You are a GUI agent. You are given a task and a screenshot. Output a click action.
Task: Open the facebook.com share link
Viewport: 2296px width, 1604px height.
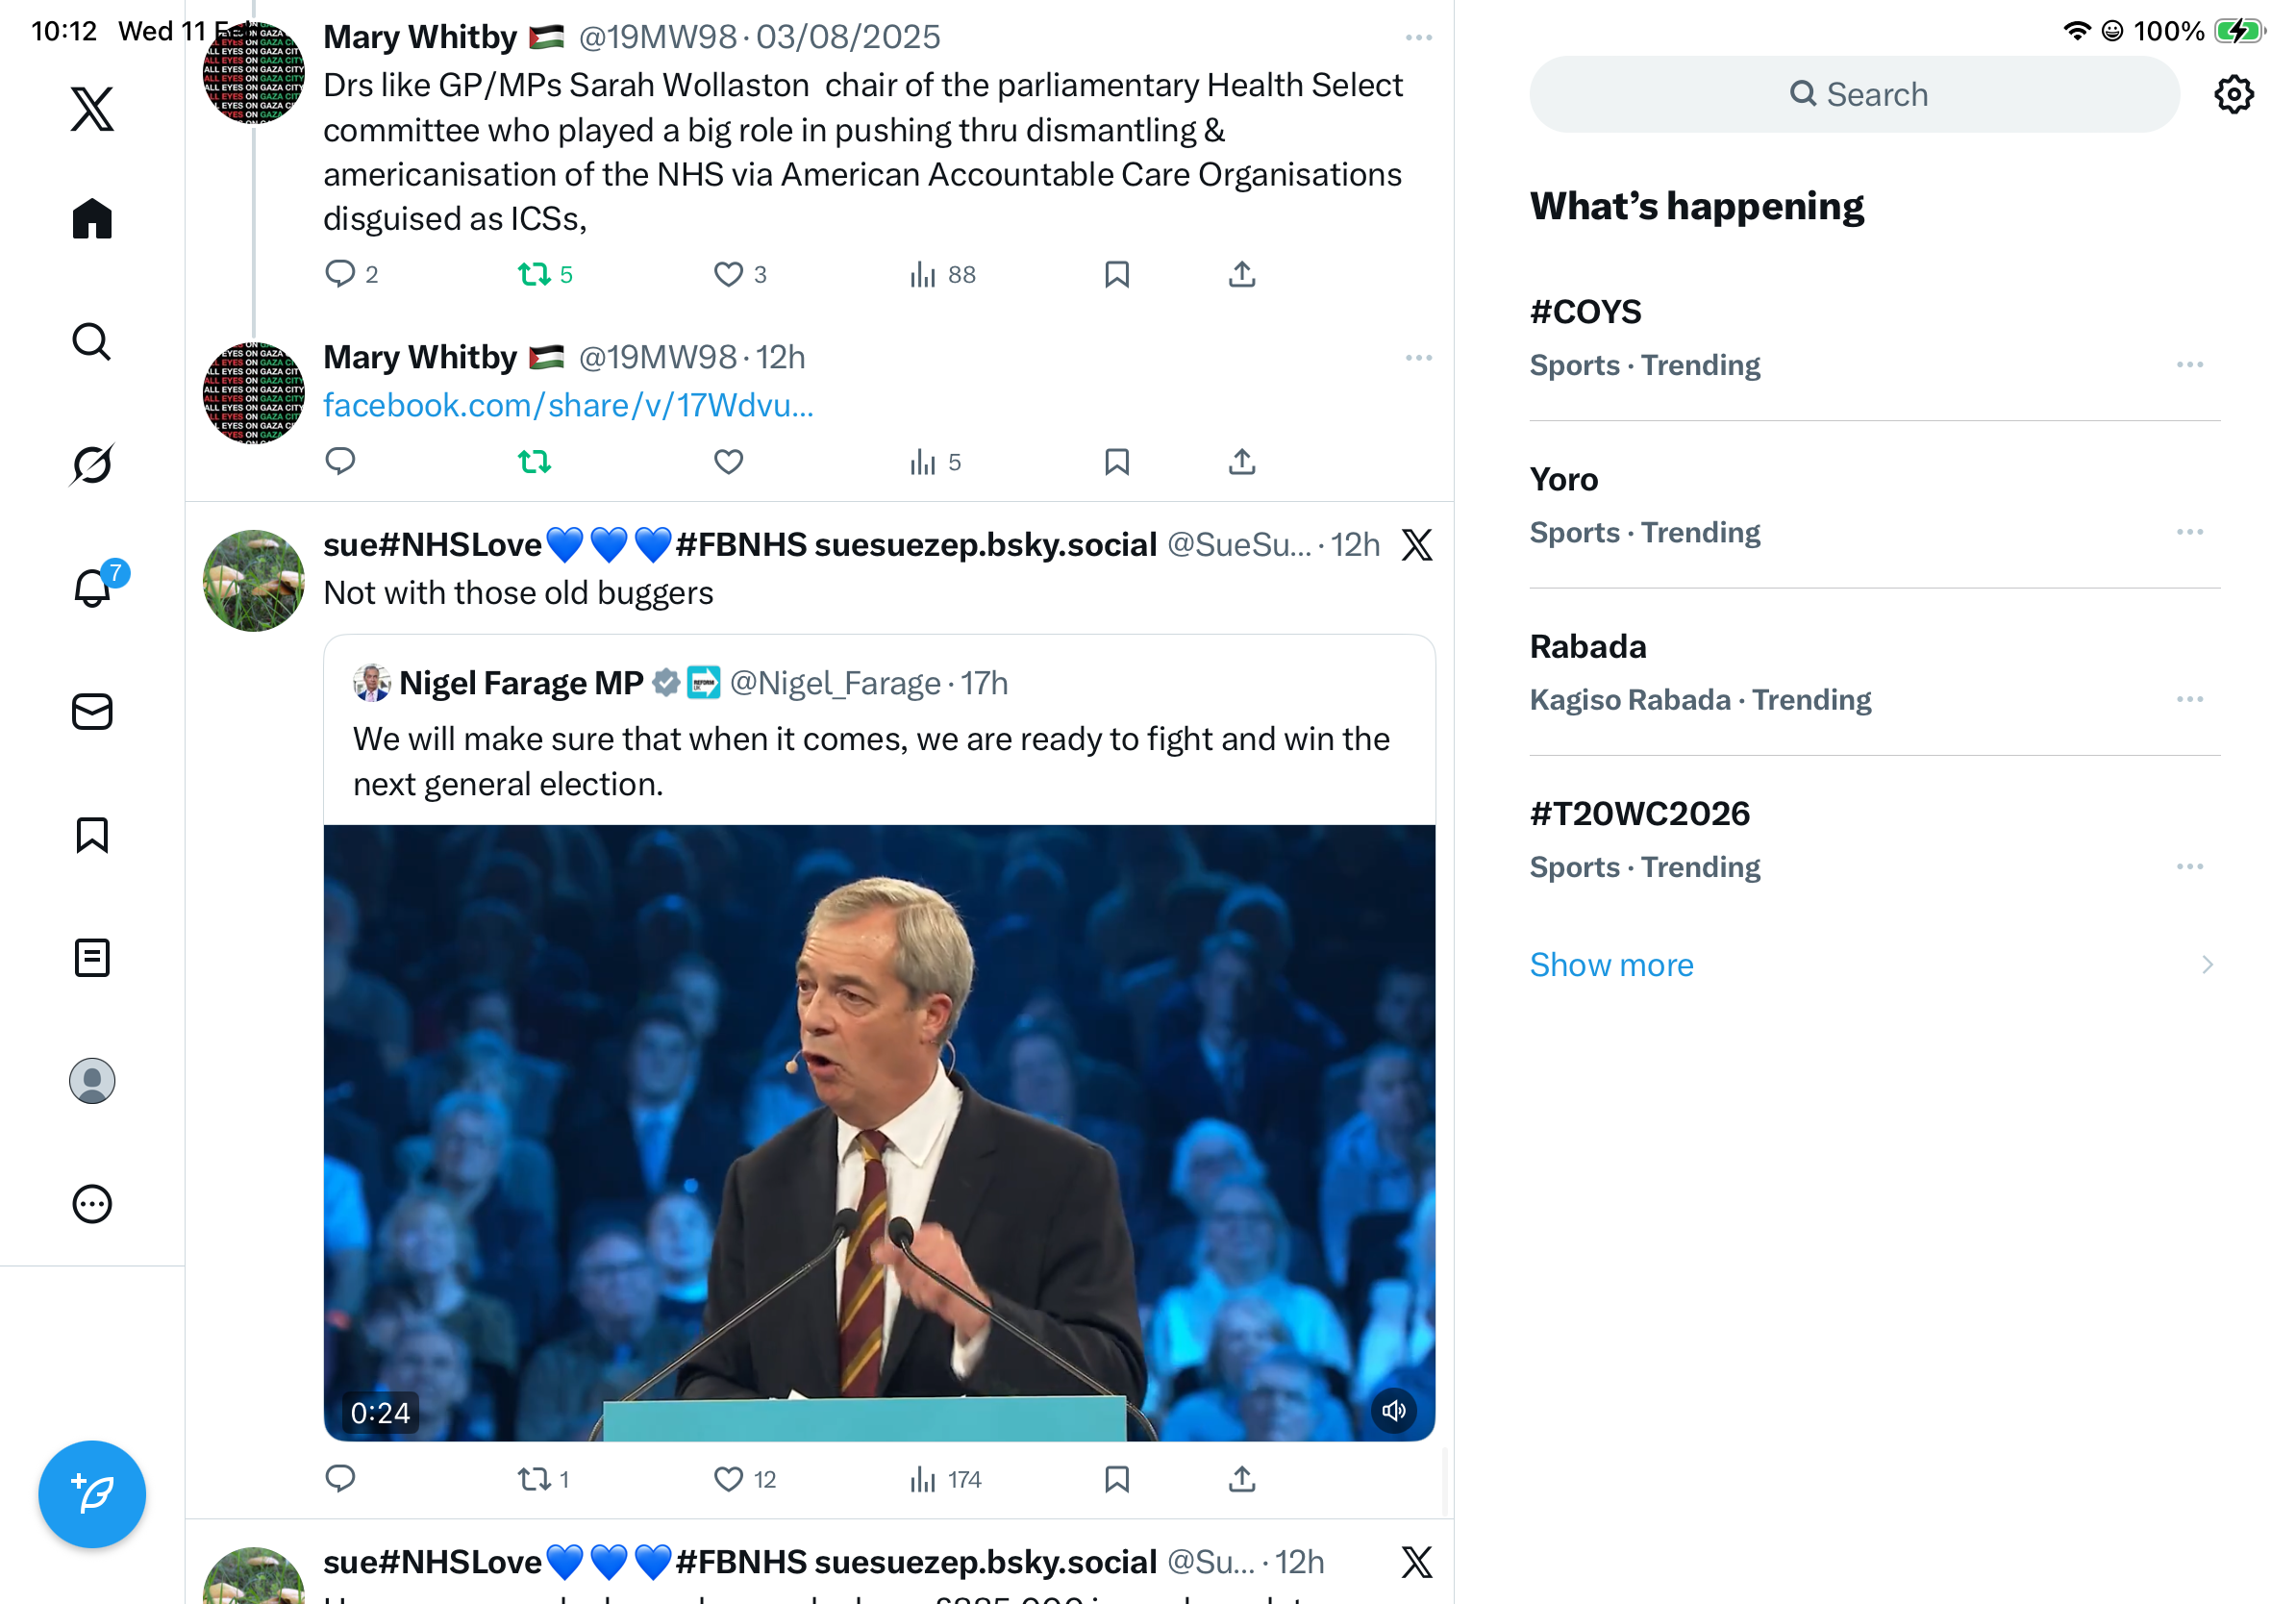pos(568,406)
